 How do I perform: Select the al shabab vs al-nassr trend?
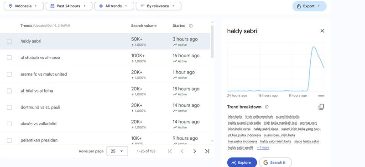click(x=105, y=58)
